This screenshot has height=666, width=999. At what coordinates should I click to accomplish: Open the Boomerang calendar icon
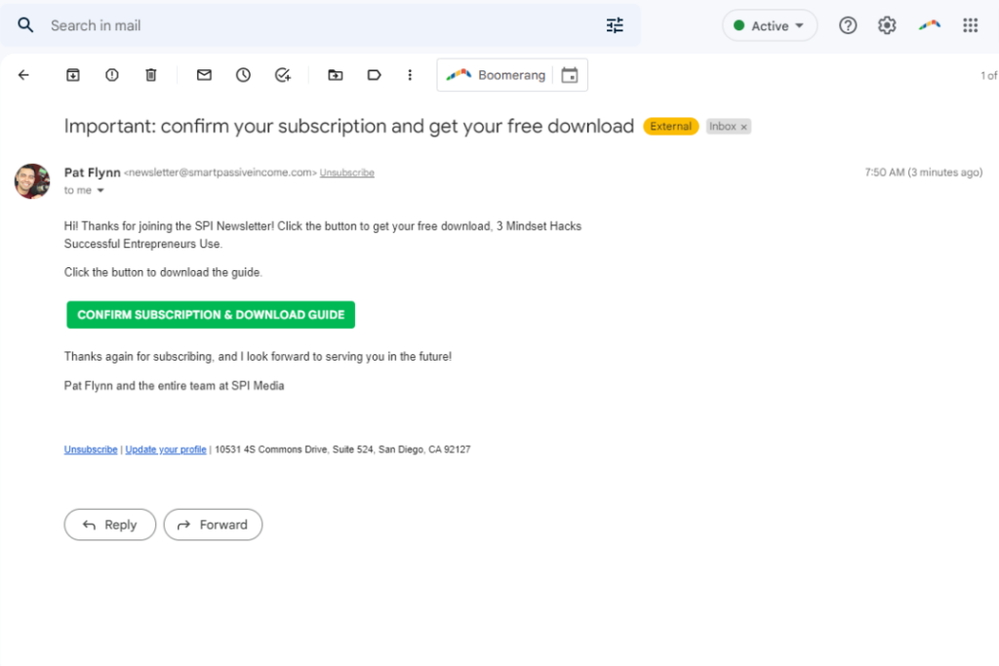(570, 75)
